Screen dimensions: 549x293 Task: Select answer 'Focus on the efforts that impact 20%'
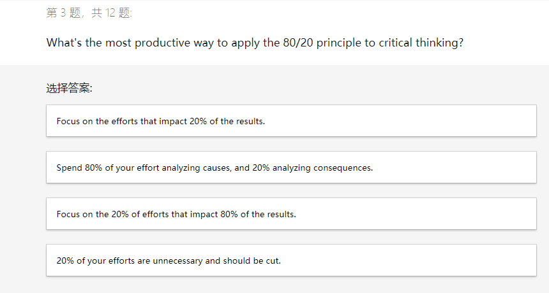click(x=290, y=121)
